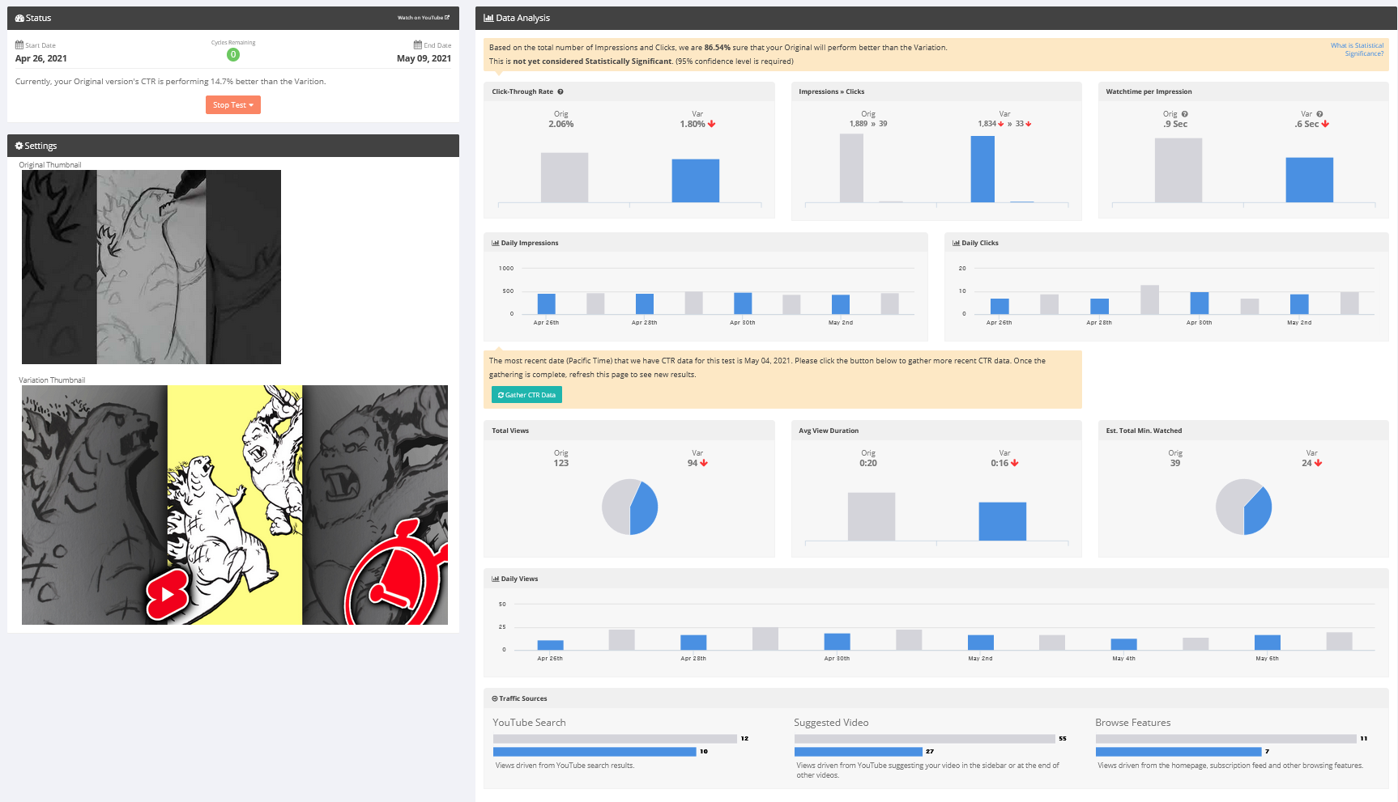
Task: Click the End Date calendar icon
Action: (x=418, y=45)
